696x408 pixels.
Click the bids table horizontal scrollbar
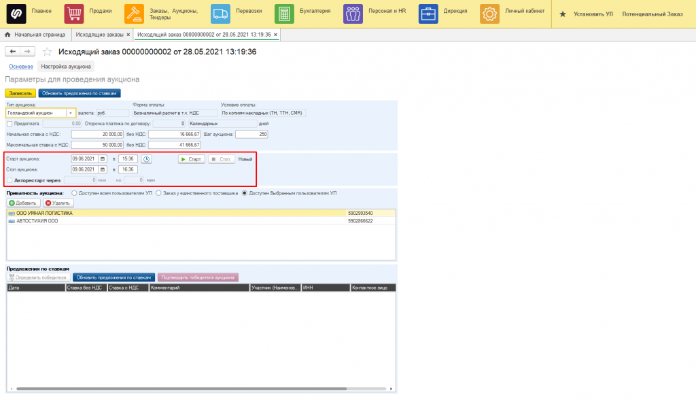[181, 389]
